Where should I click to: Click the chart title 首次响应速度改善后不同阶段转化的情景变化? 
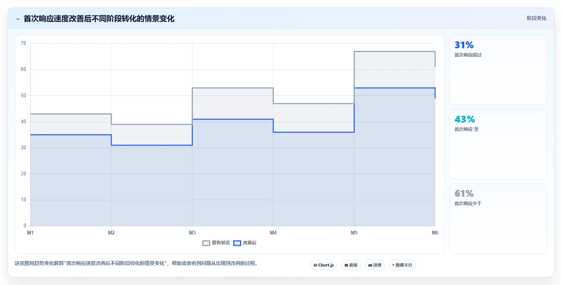(x=99, y=18)
